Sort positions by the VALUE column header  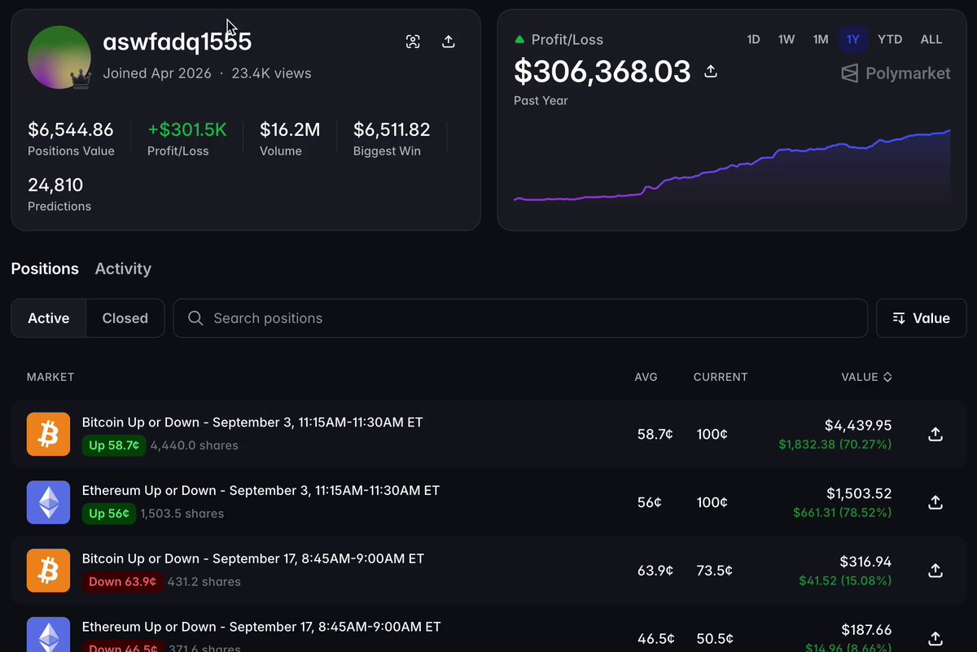[866, 377]
